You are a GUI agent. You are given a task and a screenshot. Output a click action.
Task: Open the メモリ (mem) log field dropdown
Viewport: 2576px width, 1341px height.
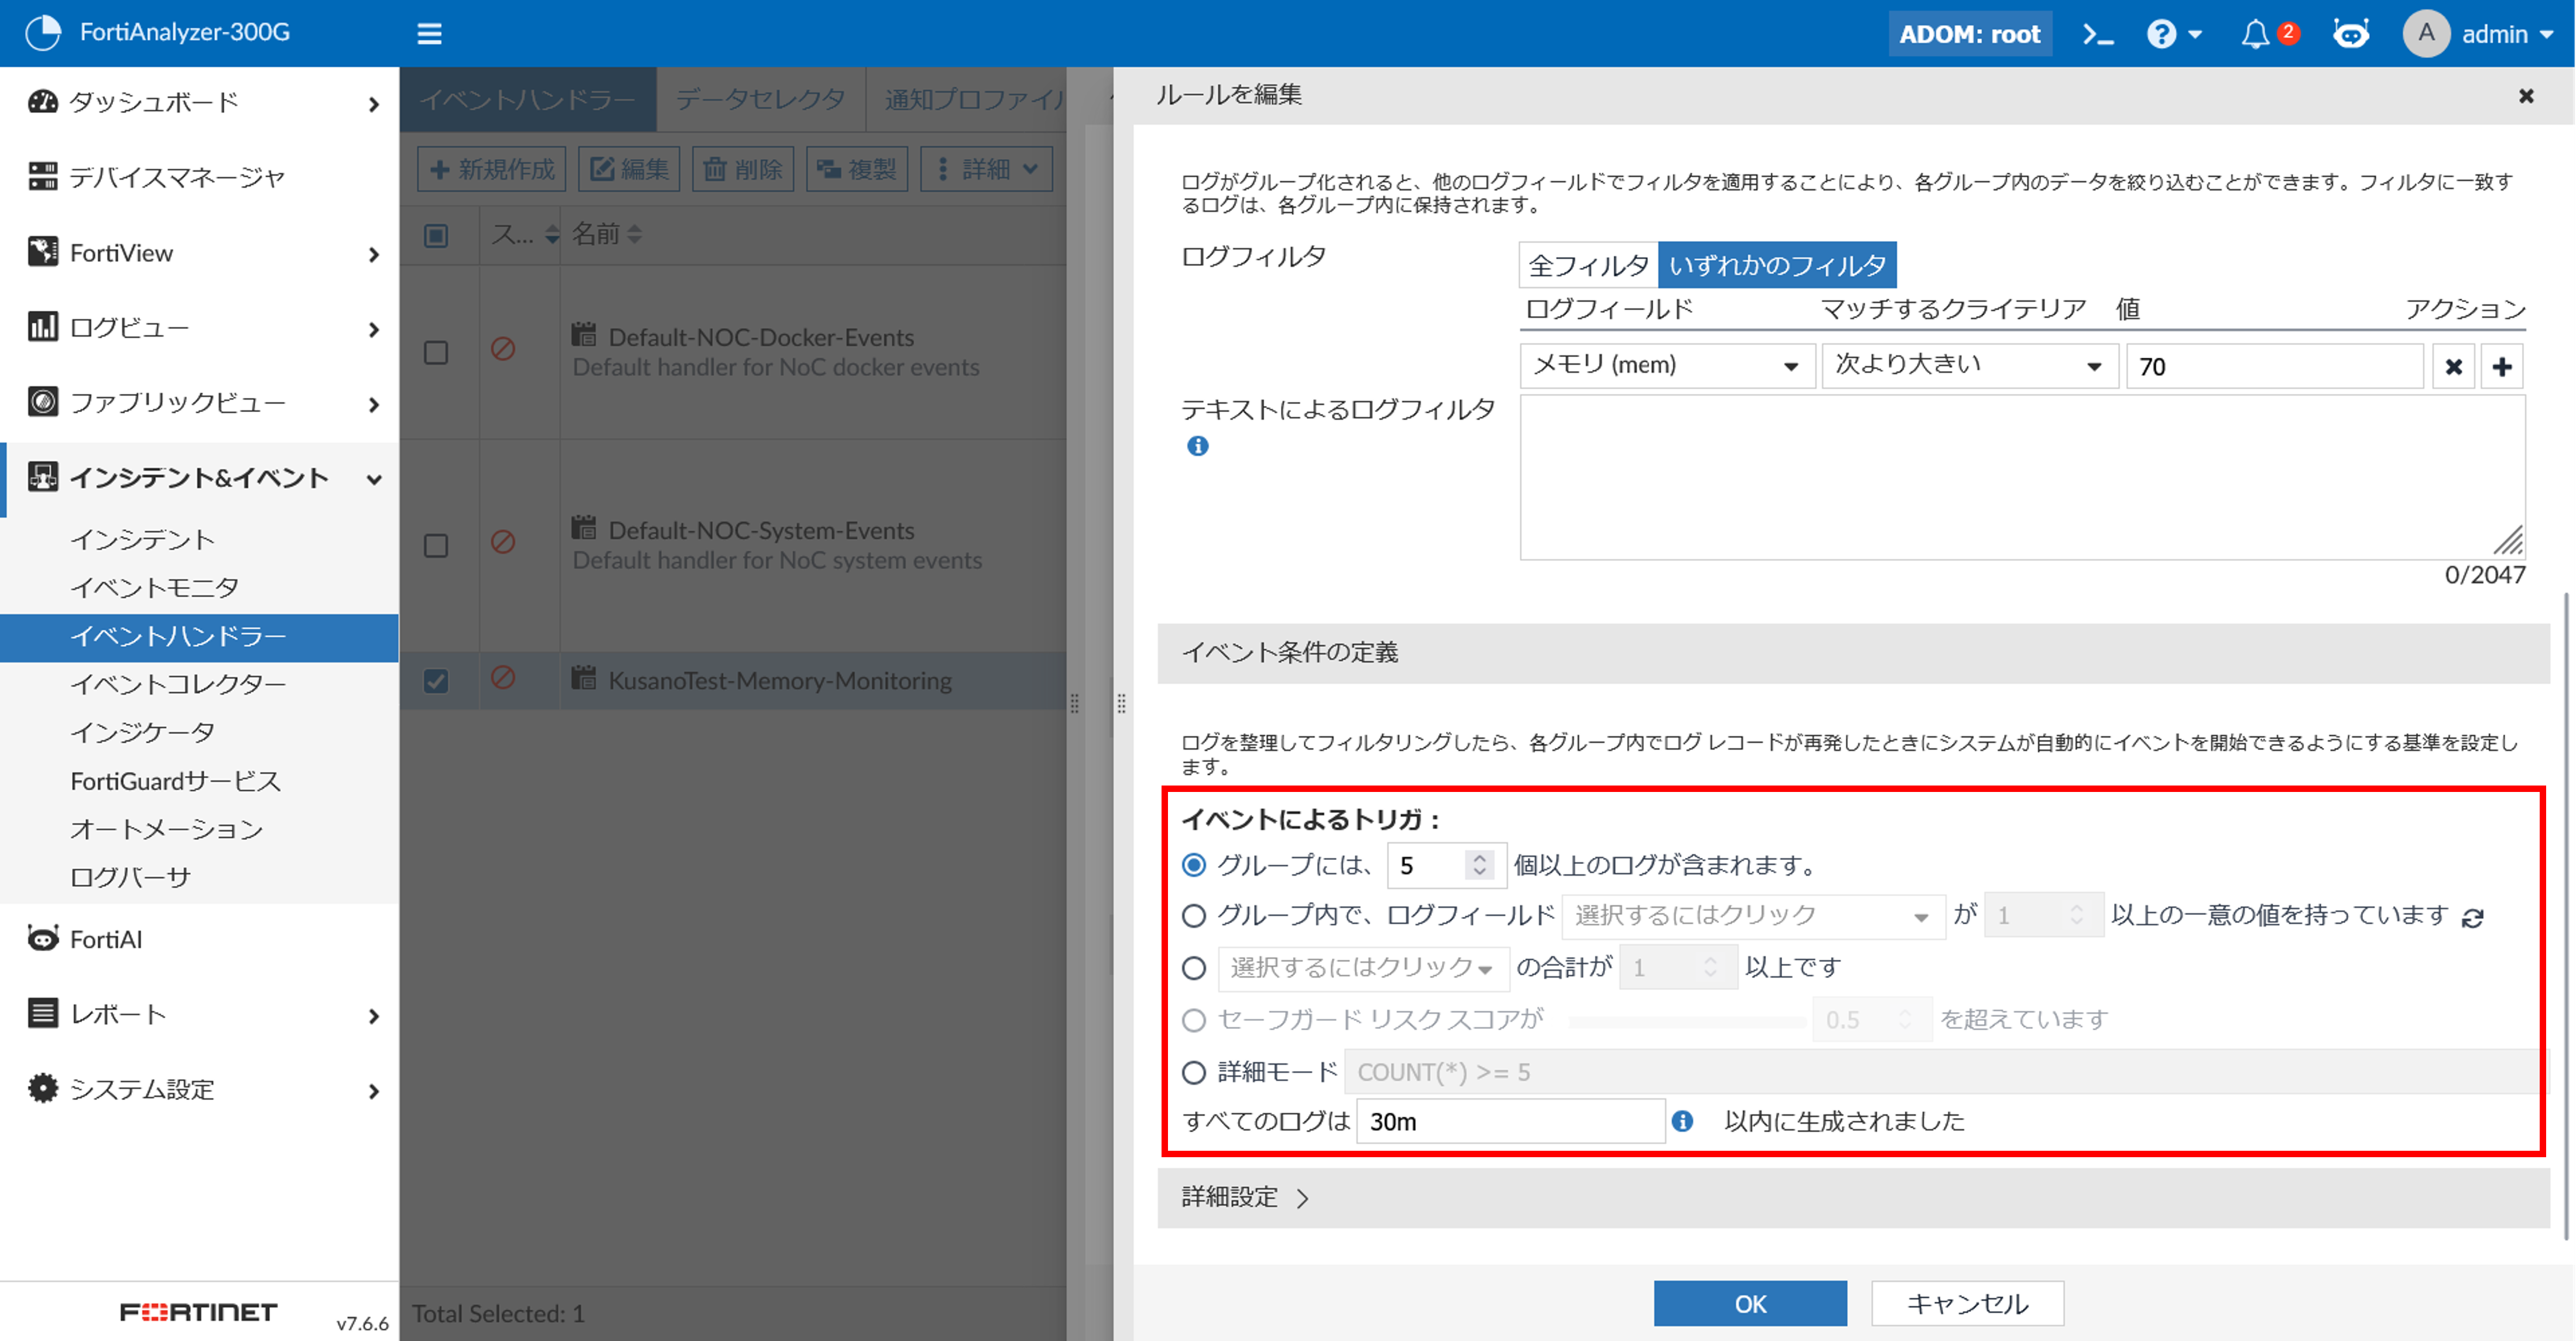point(1666,366)
